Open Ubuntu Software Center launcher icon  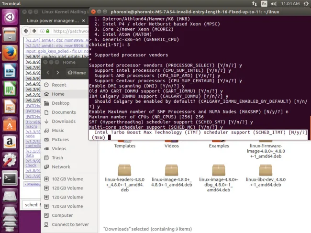(x=10, y=124)
